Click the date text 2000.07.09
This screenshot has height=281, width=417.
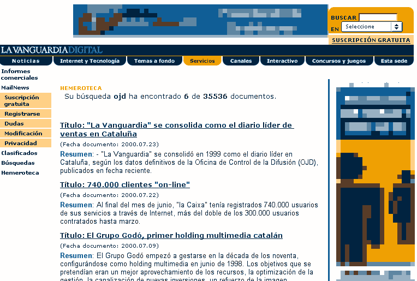(139, 246)
